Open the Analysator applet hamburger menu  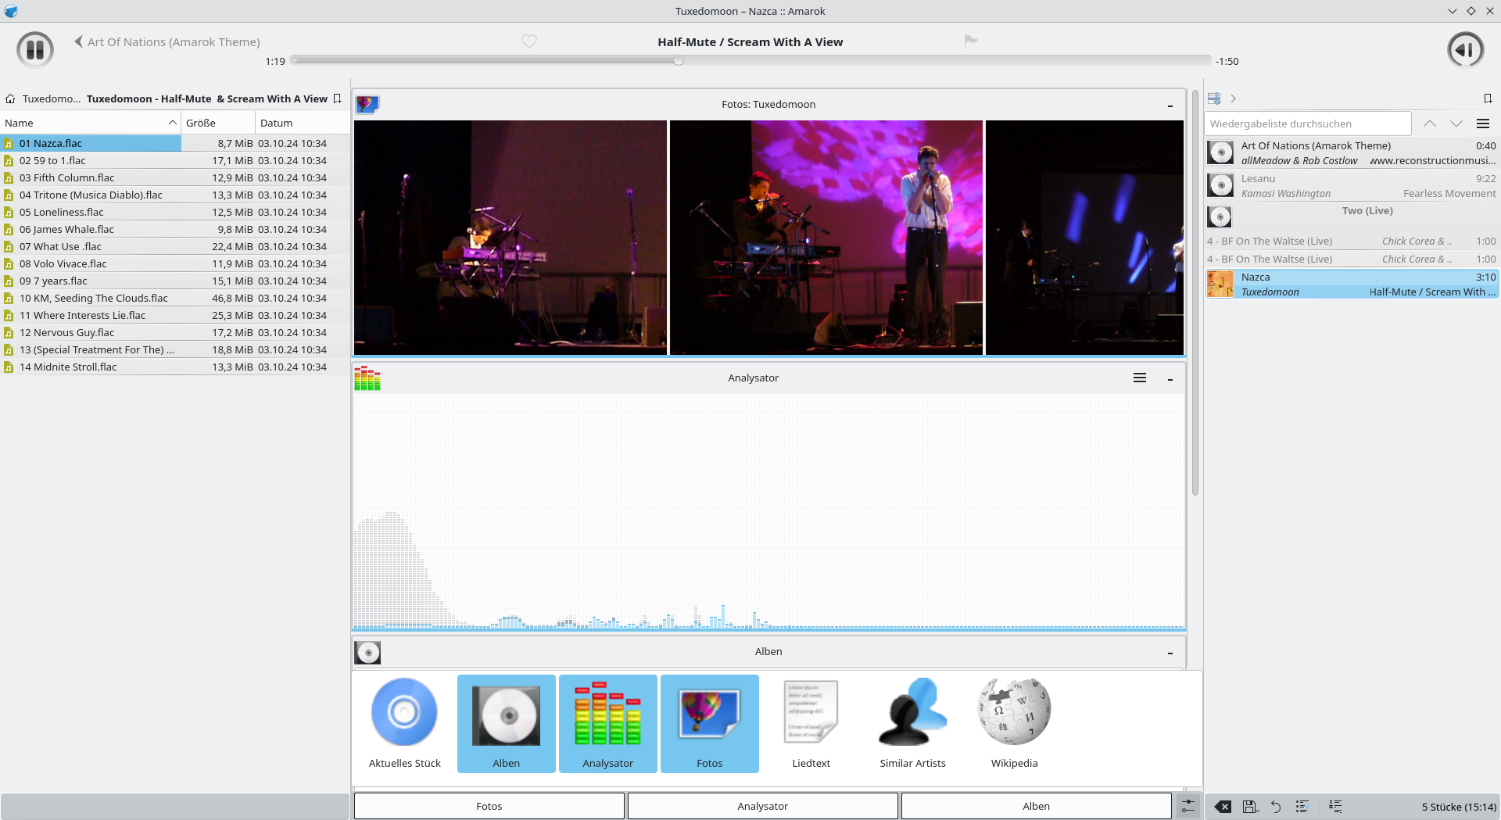(x=1140, y=378)
